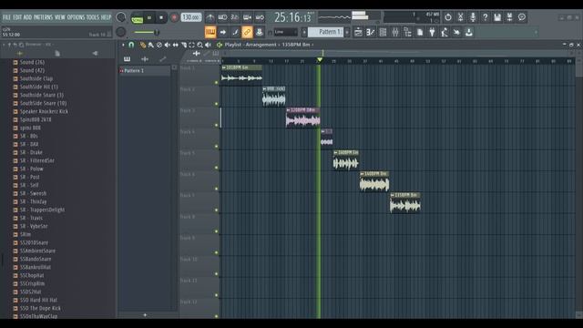Open clip menu of 160BPM clip on Track 5
Image resolution: width=583 pixels, height=328 pixels.
[335, 152]
